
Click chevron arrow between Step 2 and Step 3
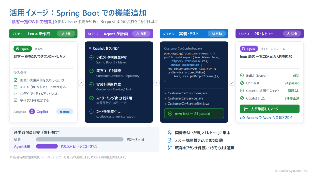[156, 82]
